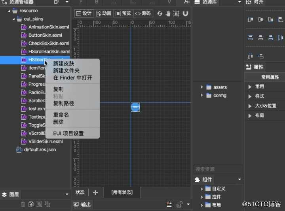The height and width of the screenshot is (211, 285).
Task: Open HScrollBarSkin.exml file
Action: coord(49,51)
